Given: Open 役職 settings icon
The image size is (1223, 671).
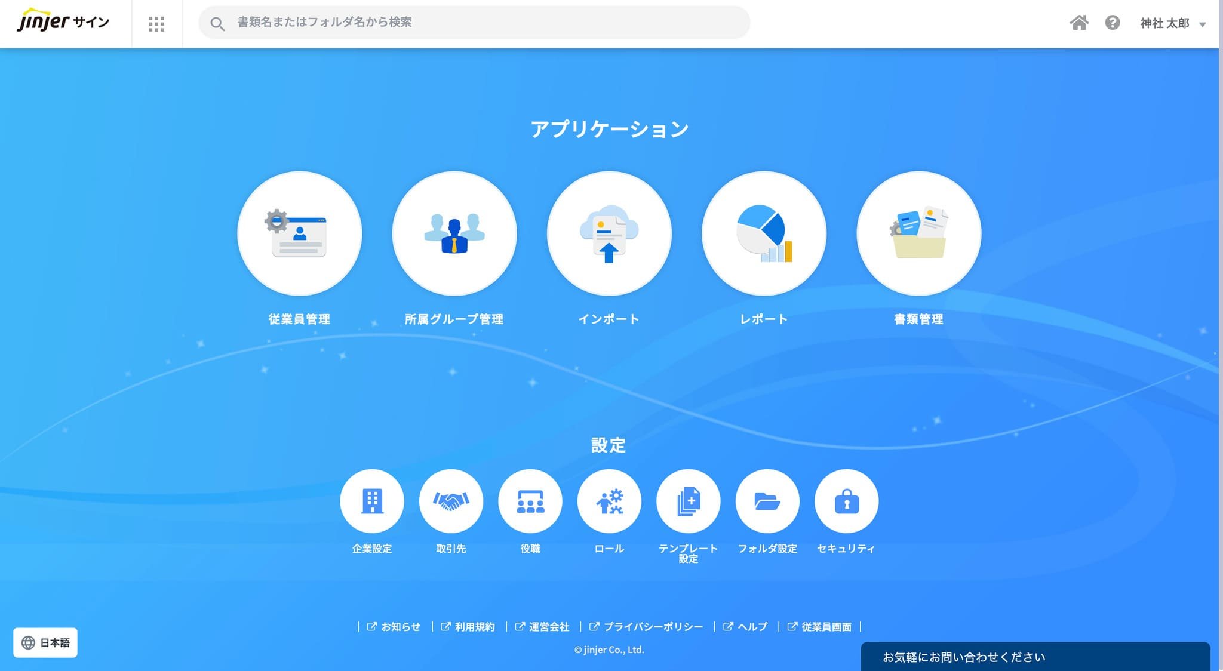Looking at the screenshot, I should pyautogui.click(x=530, y=501).
